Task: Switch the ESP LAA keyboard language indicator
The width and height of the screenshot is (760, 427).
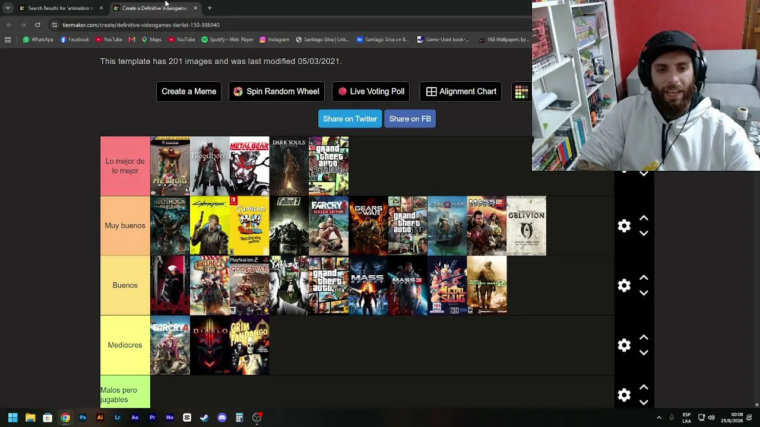Action: click(x=687, y=418)
